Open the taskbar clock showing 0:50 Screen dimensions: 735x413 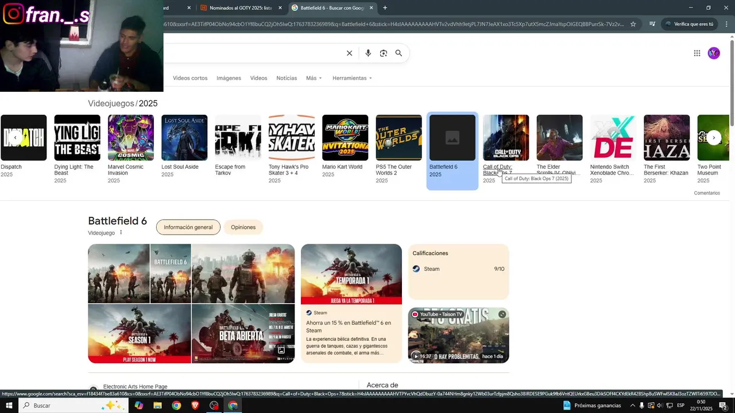[701, 406]
